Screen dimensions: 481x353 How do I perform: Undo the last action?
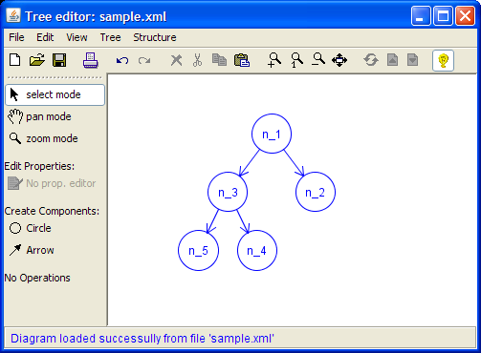tap(122, 60)
